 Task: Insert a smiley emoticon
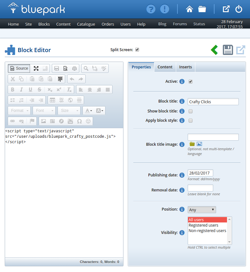(88, 121)
